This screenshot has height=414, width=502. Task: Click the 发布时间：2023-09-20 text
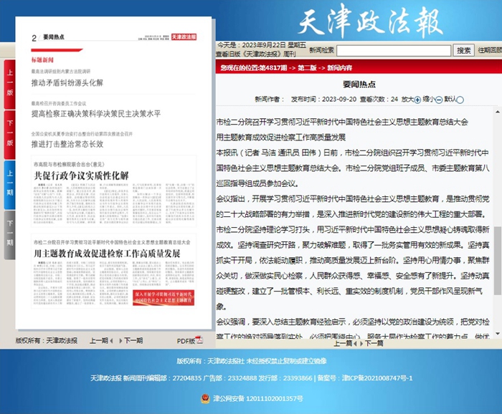323,100
